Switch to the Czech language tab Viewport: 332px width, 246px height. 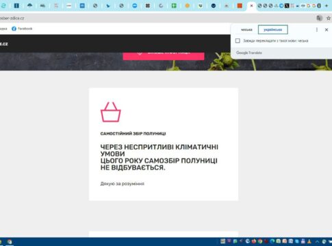coord(246,29)
